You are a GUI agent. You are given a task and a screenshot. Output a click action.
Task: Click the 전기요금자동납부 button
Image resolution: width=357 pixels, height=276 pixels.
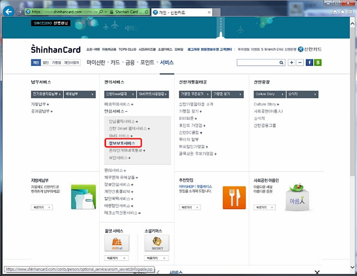47,94
